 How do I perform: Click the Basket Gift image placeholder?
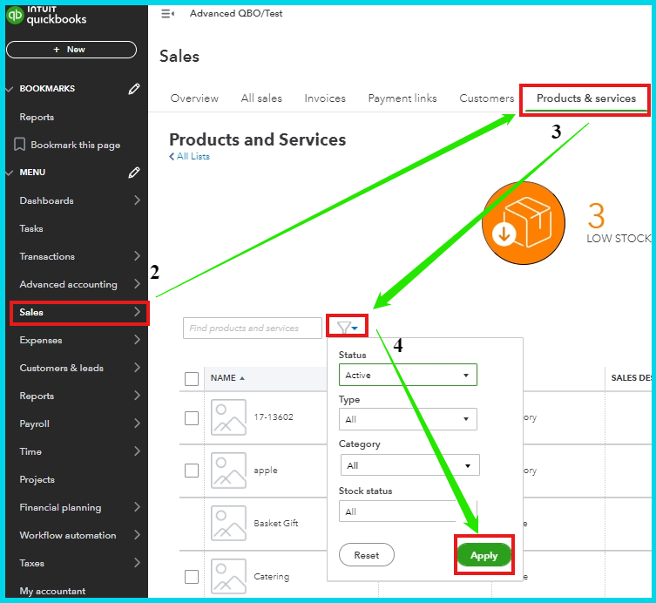[228, 523]
